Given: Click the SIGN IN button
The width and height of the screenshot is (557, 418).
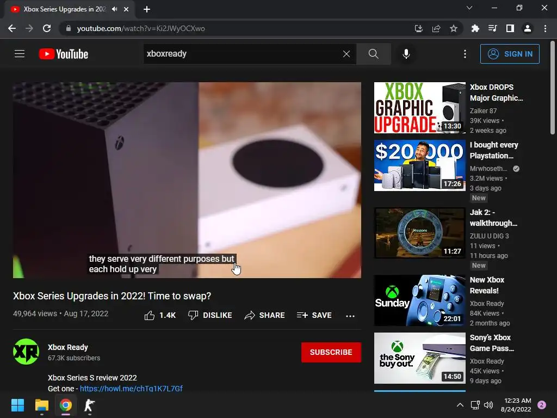Looking at the screenshot, I should pyautogui.click(x=510, y=54).
